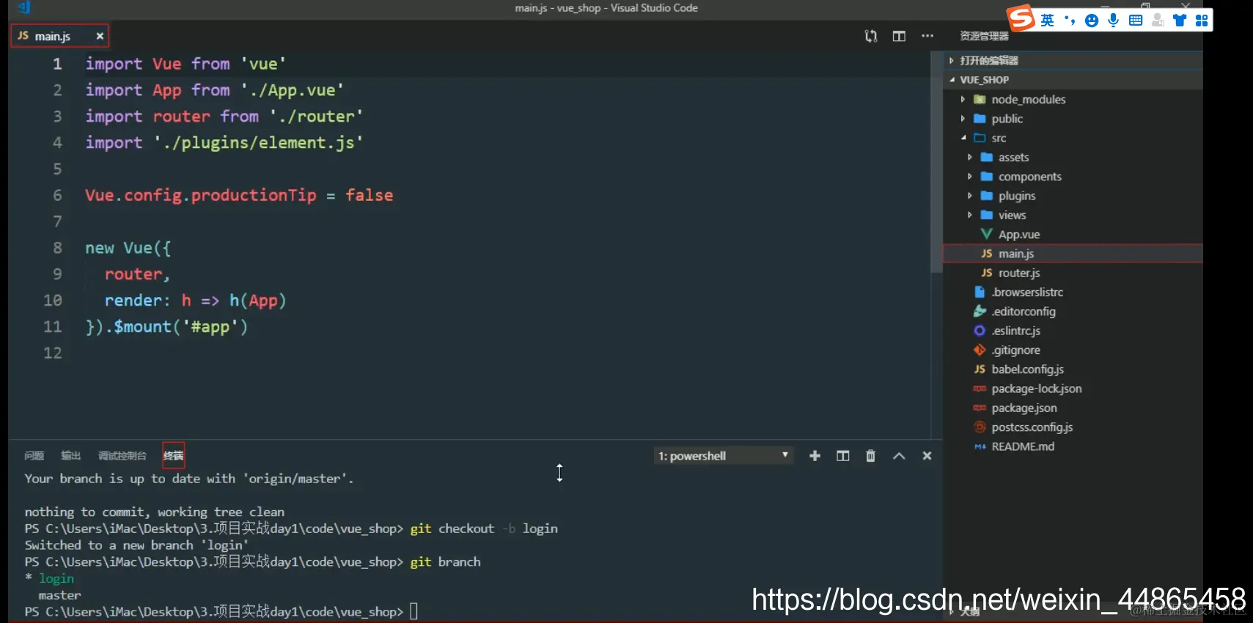1253x623 pixels.
Task: Switch to the 调试控制台 panel tab
Action: [122, 456]
